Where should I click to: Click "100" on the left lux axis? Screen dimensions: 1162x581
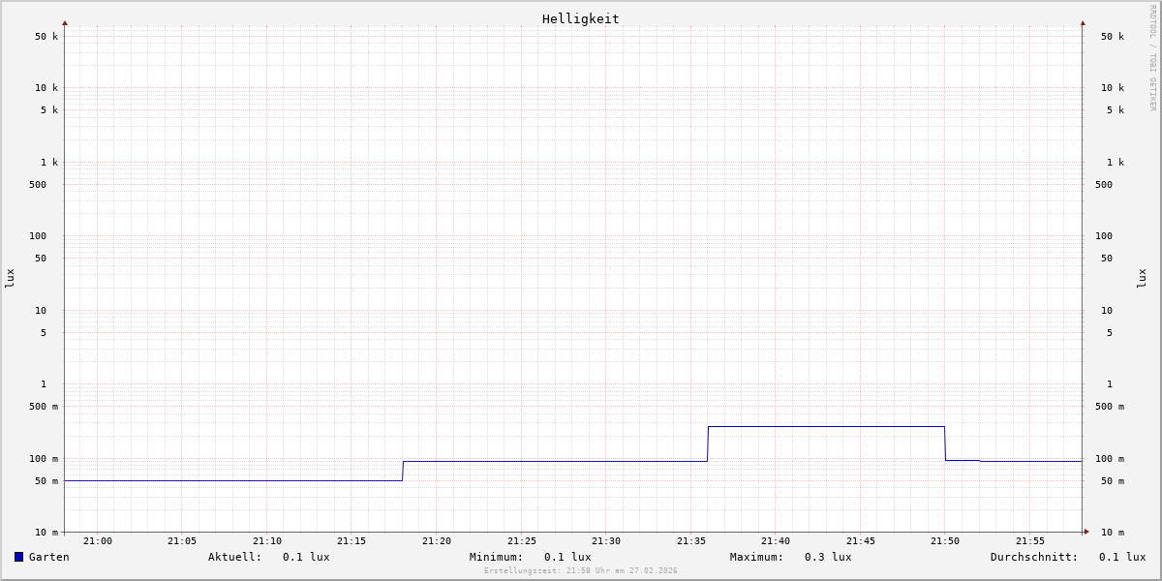(38, 236)
